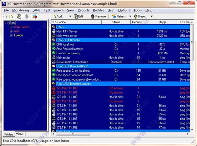Select Free space: local on localhost row
197x146 pixels.
pos(120,75)
